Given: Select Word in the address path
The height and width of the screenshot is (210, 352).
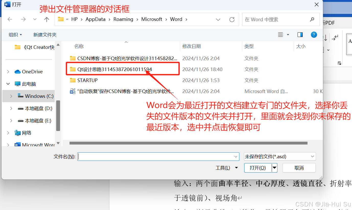Looking at the screenshot, I should click(176, 19).
